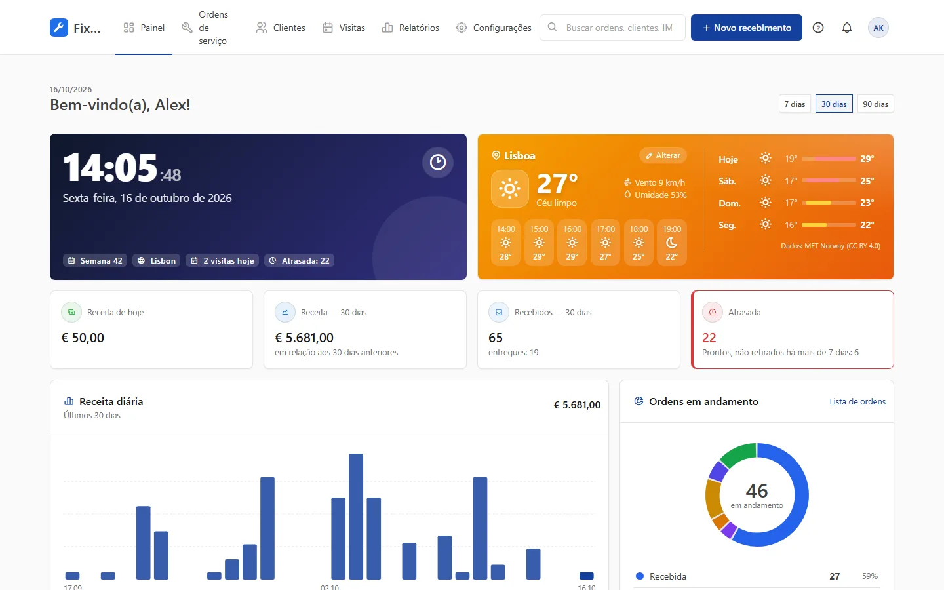Click the Hoje forecast row
This screenshot has width=944, height=590.
click(x=796, y=159)
